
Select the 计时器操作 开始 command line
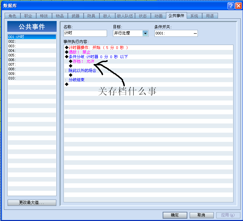(148, 48)
